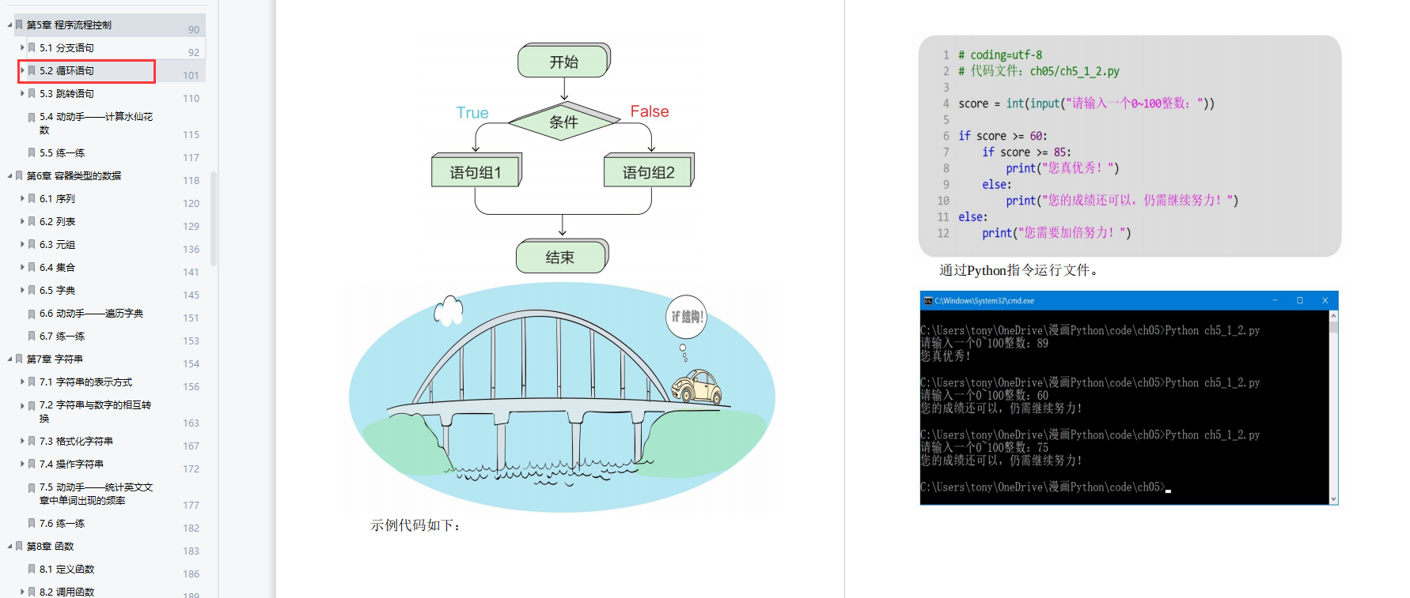Click page number 118 in outline
The width and height of the screenshot is (1410, 598).
click(x=191, y=180)
